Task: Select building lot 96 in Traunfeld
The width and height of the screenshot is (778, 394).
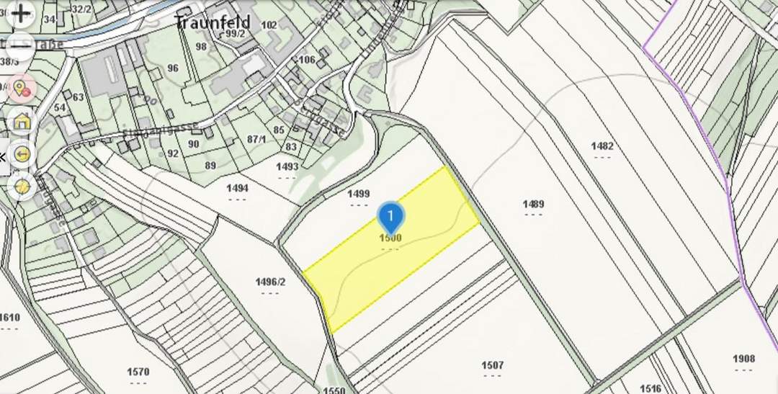Action: [173, 68]
